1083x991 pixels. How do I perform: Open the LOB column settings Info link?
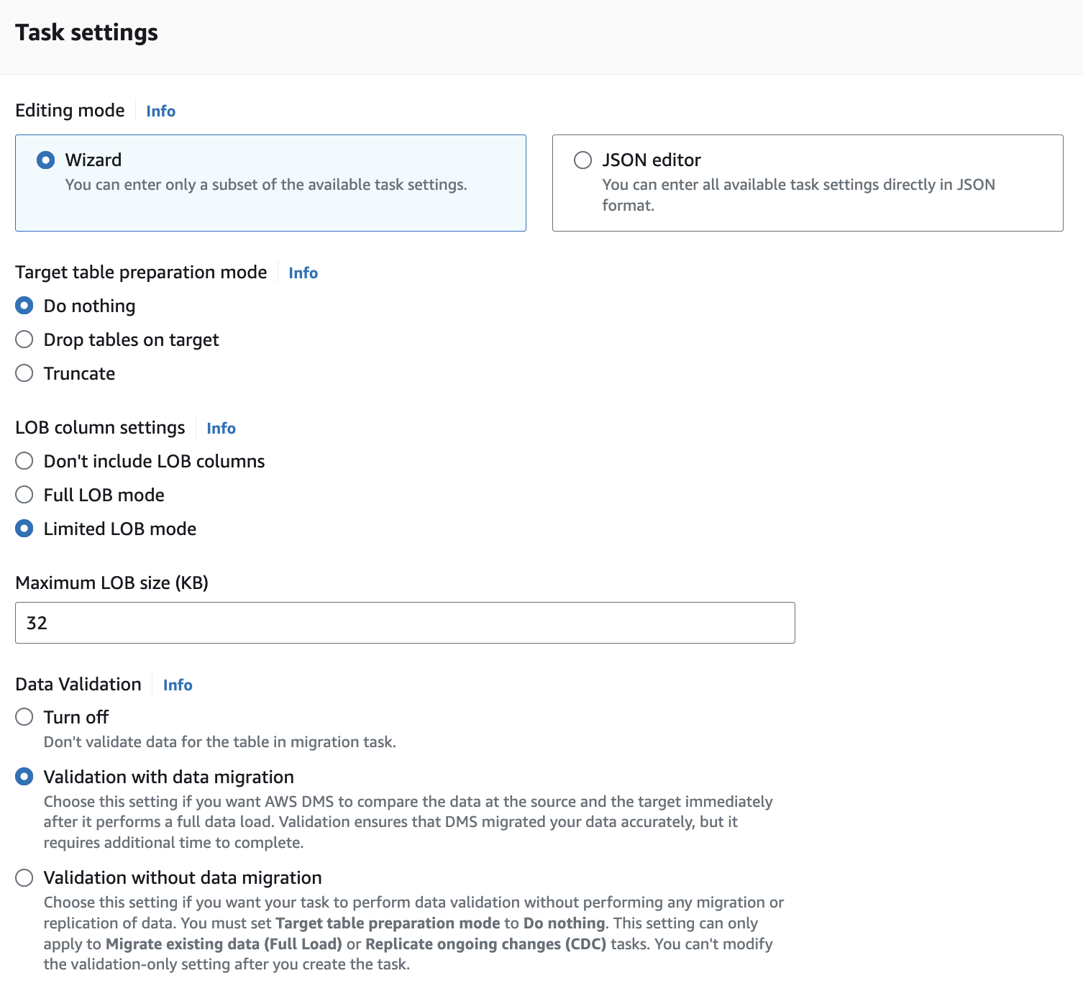coord(220,427)
